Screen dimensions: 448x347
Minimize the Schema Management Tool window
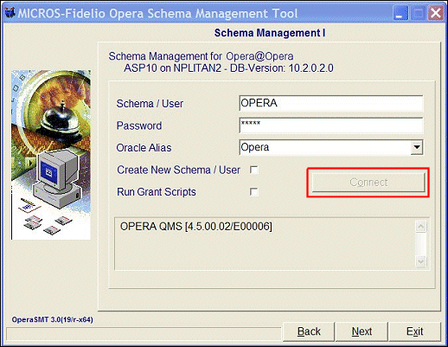[400, 13]
